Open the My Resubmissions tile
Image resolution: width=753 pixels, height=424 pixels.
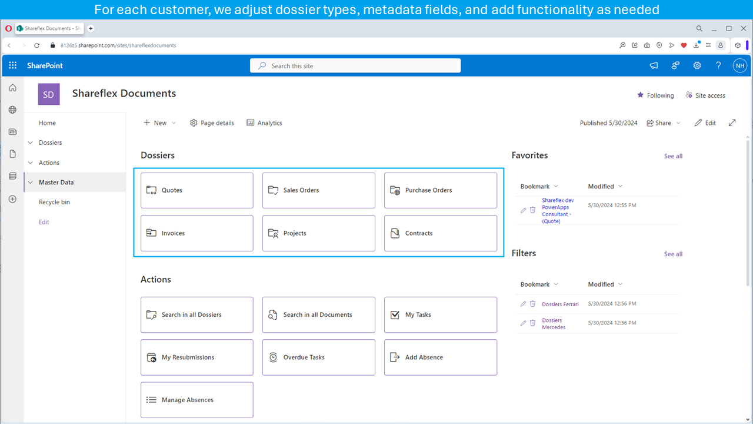(197, 357)
